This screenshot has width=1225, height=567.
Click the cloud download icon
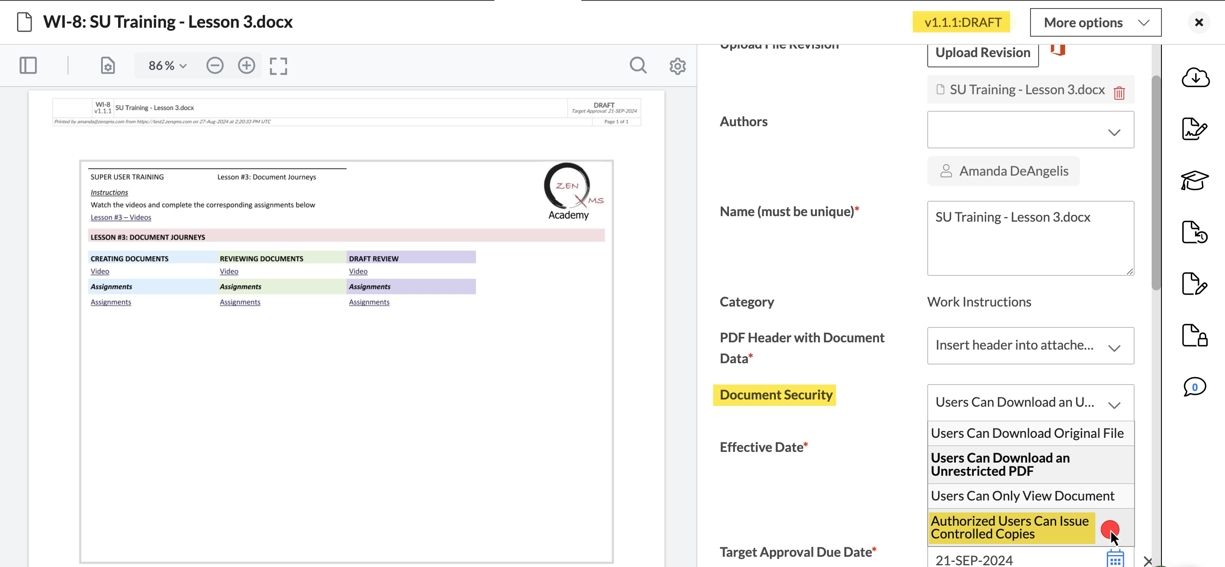1195,78
